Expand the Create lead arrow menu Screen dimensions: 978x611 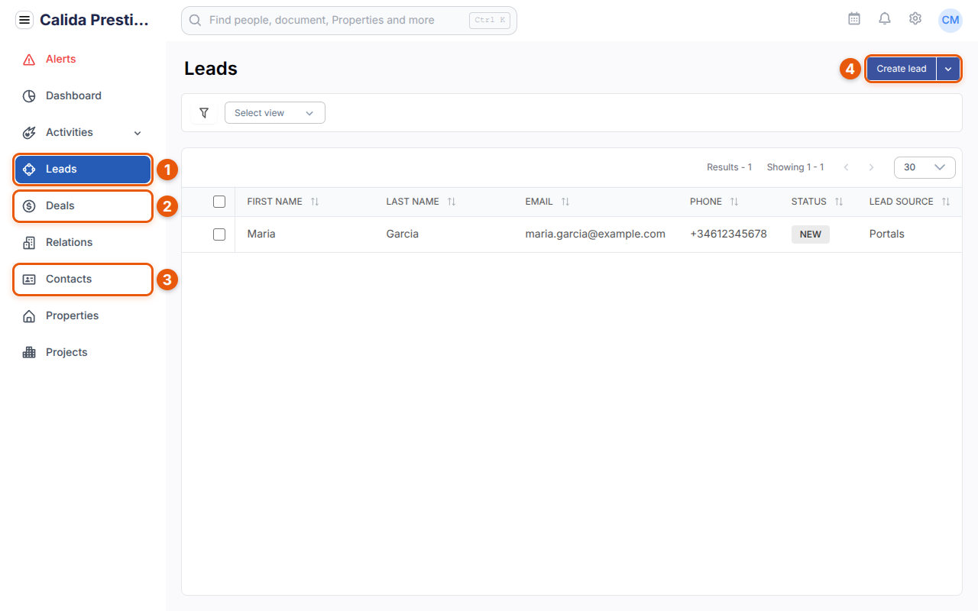948,69
